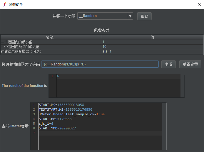Click the START.YMD=20200327 line
Image resolution: width=204 pixels, height=152 pixels.
(57, 128)
